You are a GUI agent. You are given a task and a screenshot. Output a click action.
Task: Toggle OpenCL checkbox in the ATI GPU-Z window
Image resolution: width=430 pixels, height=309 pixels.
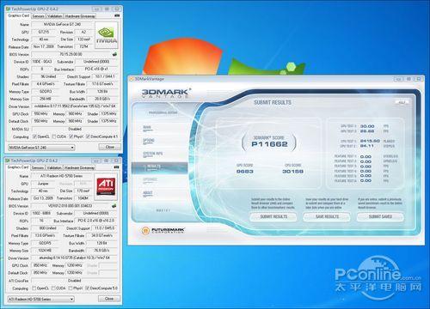[34, 288]
